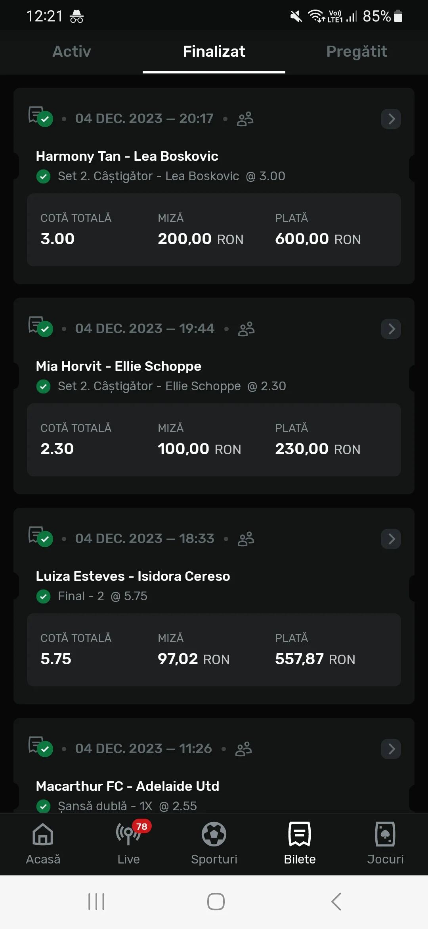Tap the group icon on 20:17 ticket
Viewport: 428px width, 929px height.
[245, 119]
